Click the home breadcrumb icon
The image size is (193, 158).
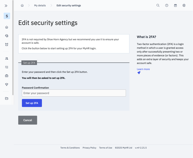[22, 5]
